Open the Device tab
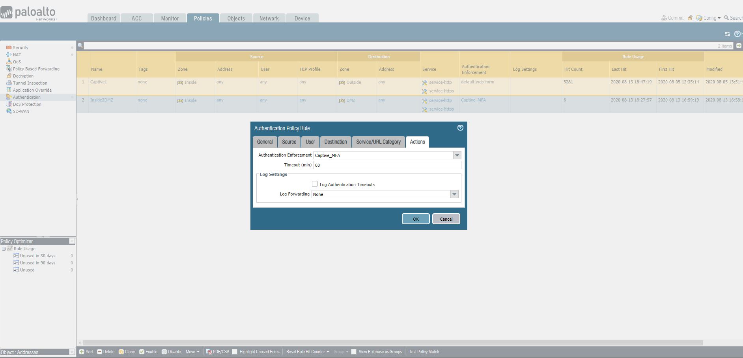 tap(302, 18)
